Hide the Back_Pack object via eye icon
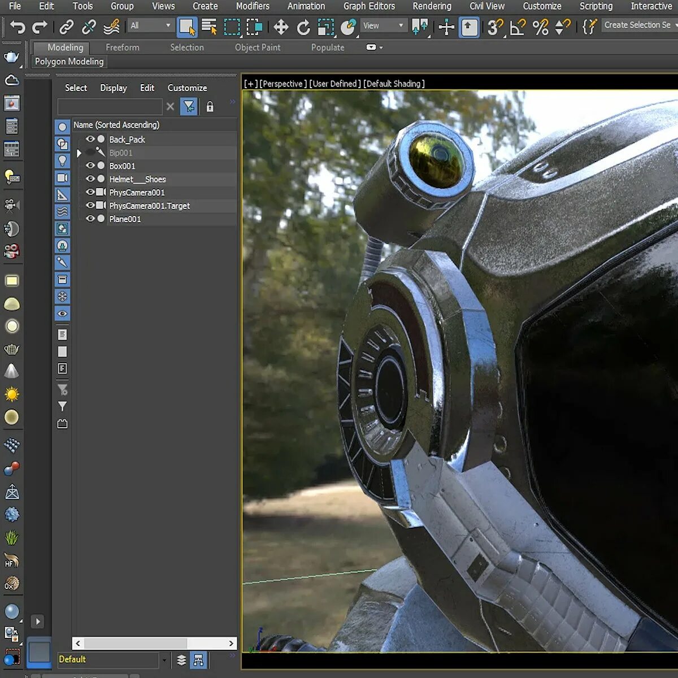Screen dimensions: 678x678 coord(90,139)
